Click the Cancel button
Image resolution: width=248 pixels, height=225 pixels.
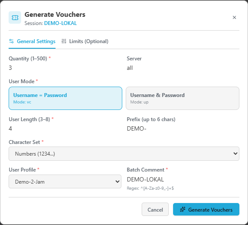pyautogui.click(x=155, y=209)
